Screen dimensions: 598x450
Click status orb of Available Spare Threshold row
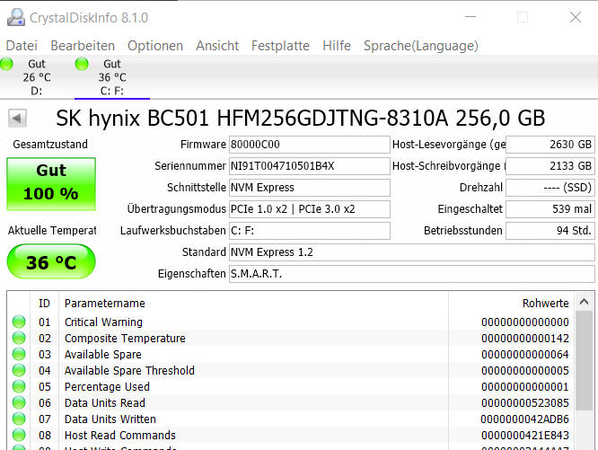pyautogui.click(x=19, y=370)
